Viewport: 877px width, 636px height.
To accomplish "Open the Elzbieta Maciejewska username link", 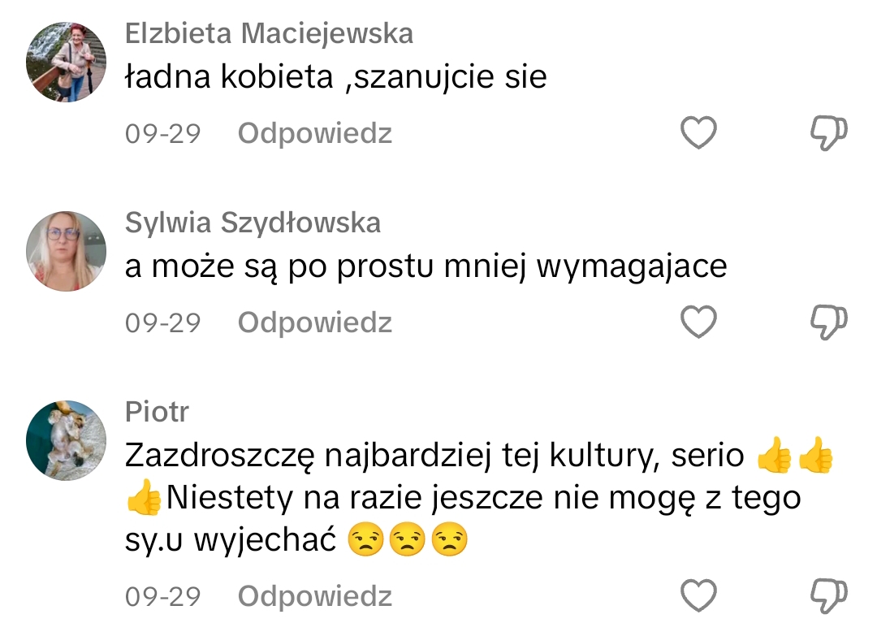I will click(269, 33).
